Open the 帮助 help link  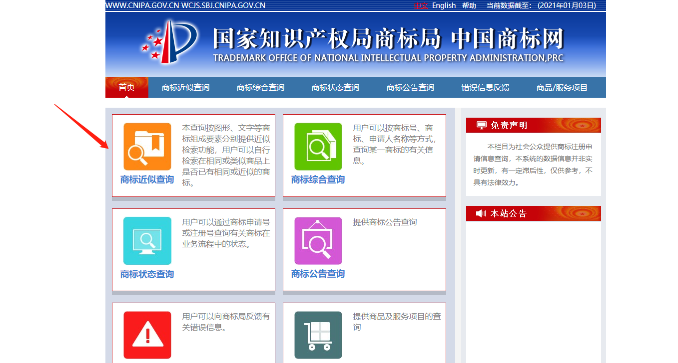[469, 5]
